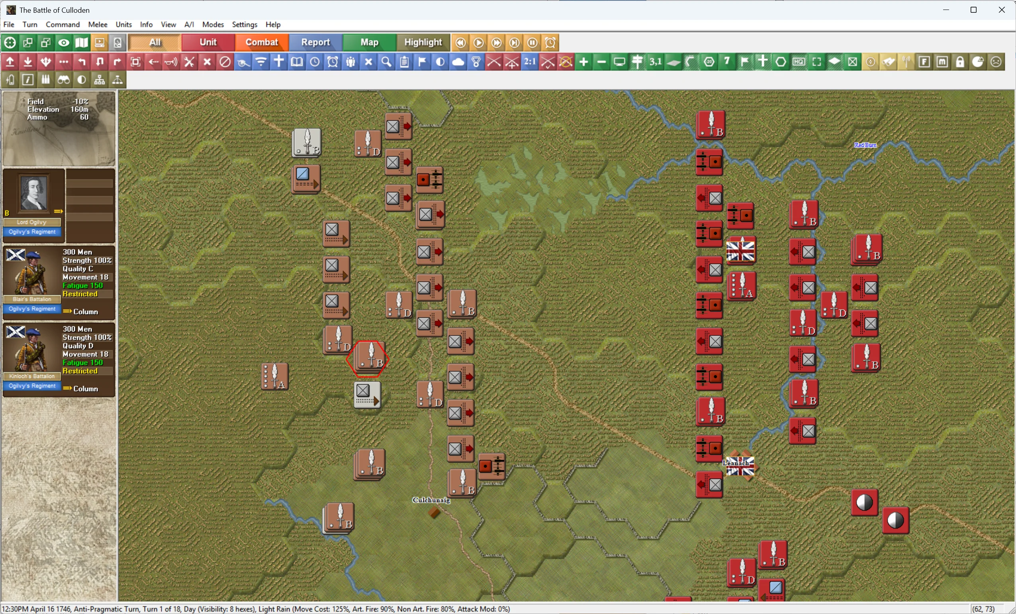
Task: Click the blue cannon artillery icon
Action: pyautogui.click(x=243, y=62)
